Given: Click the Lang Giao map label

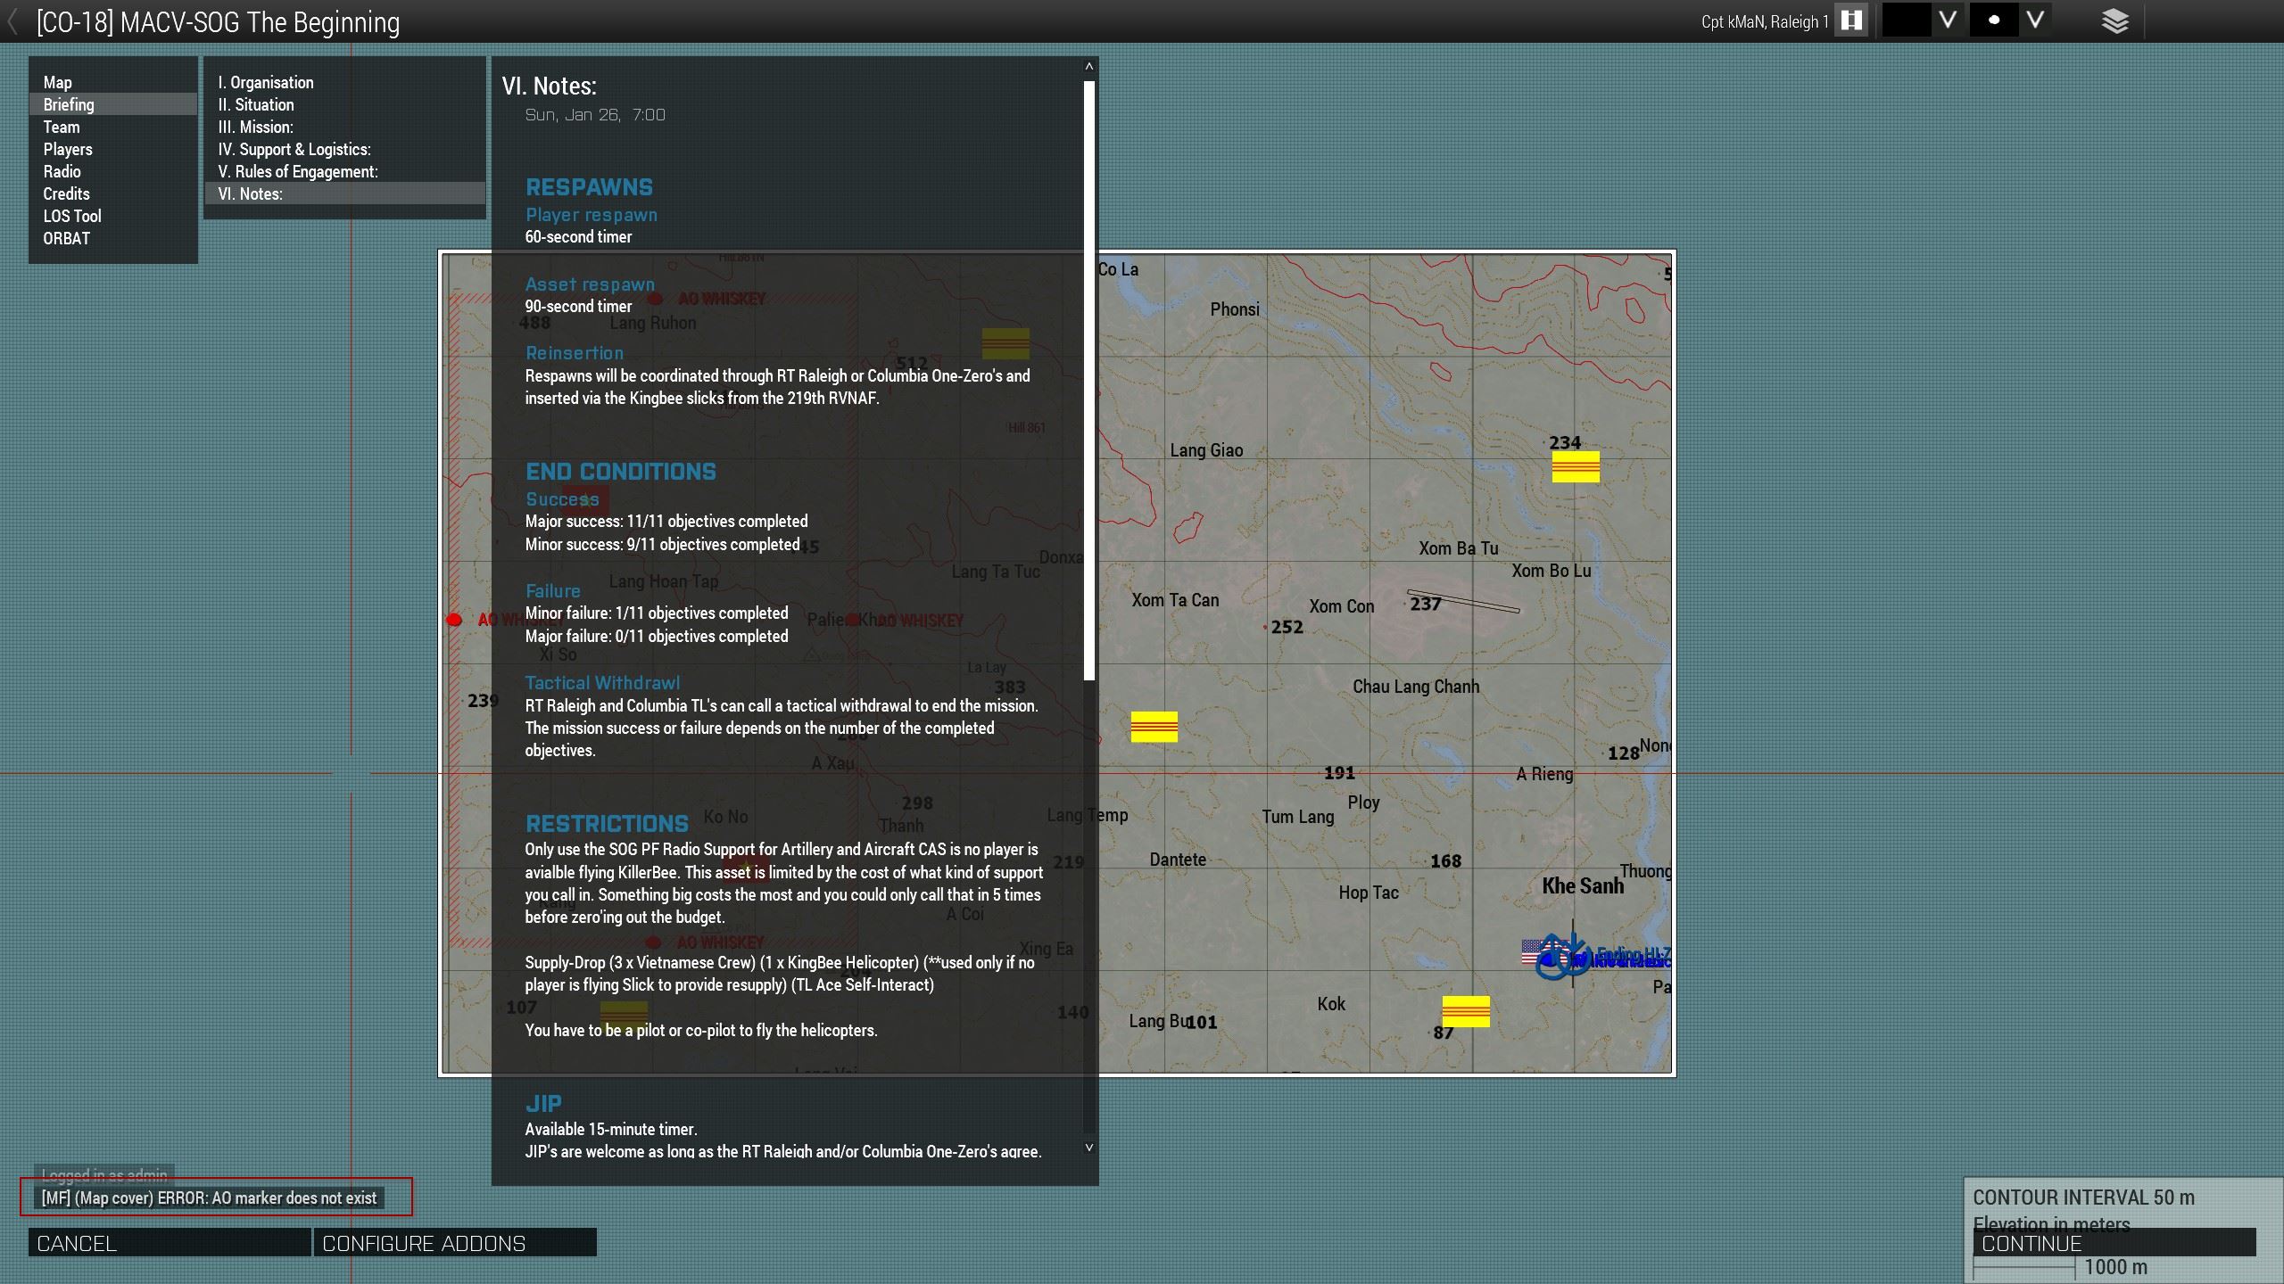Looking at the screenshot, I should (x=1206, y=450).
